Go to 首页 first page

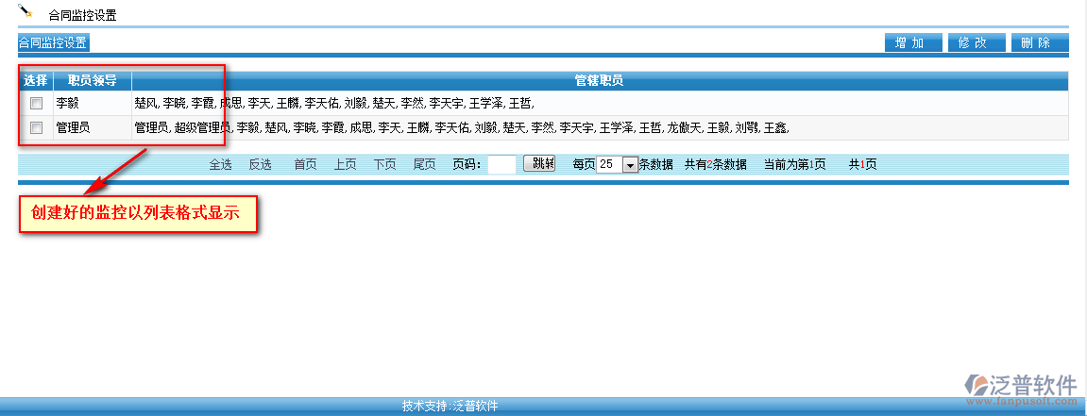click(306, 165)
